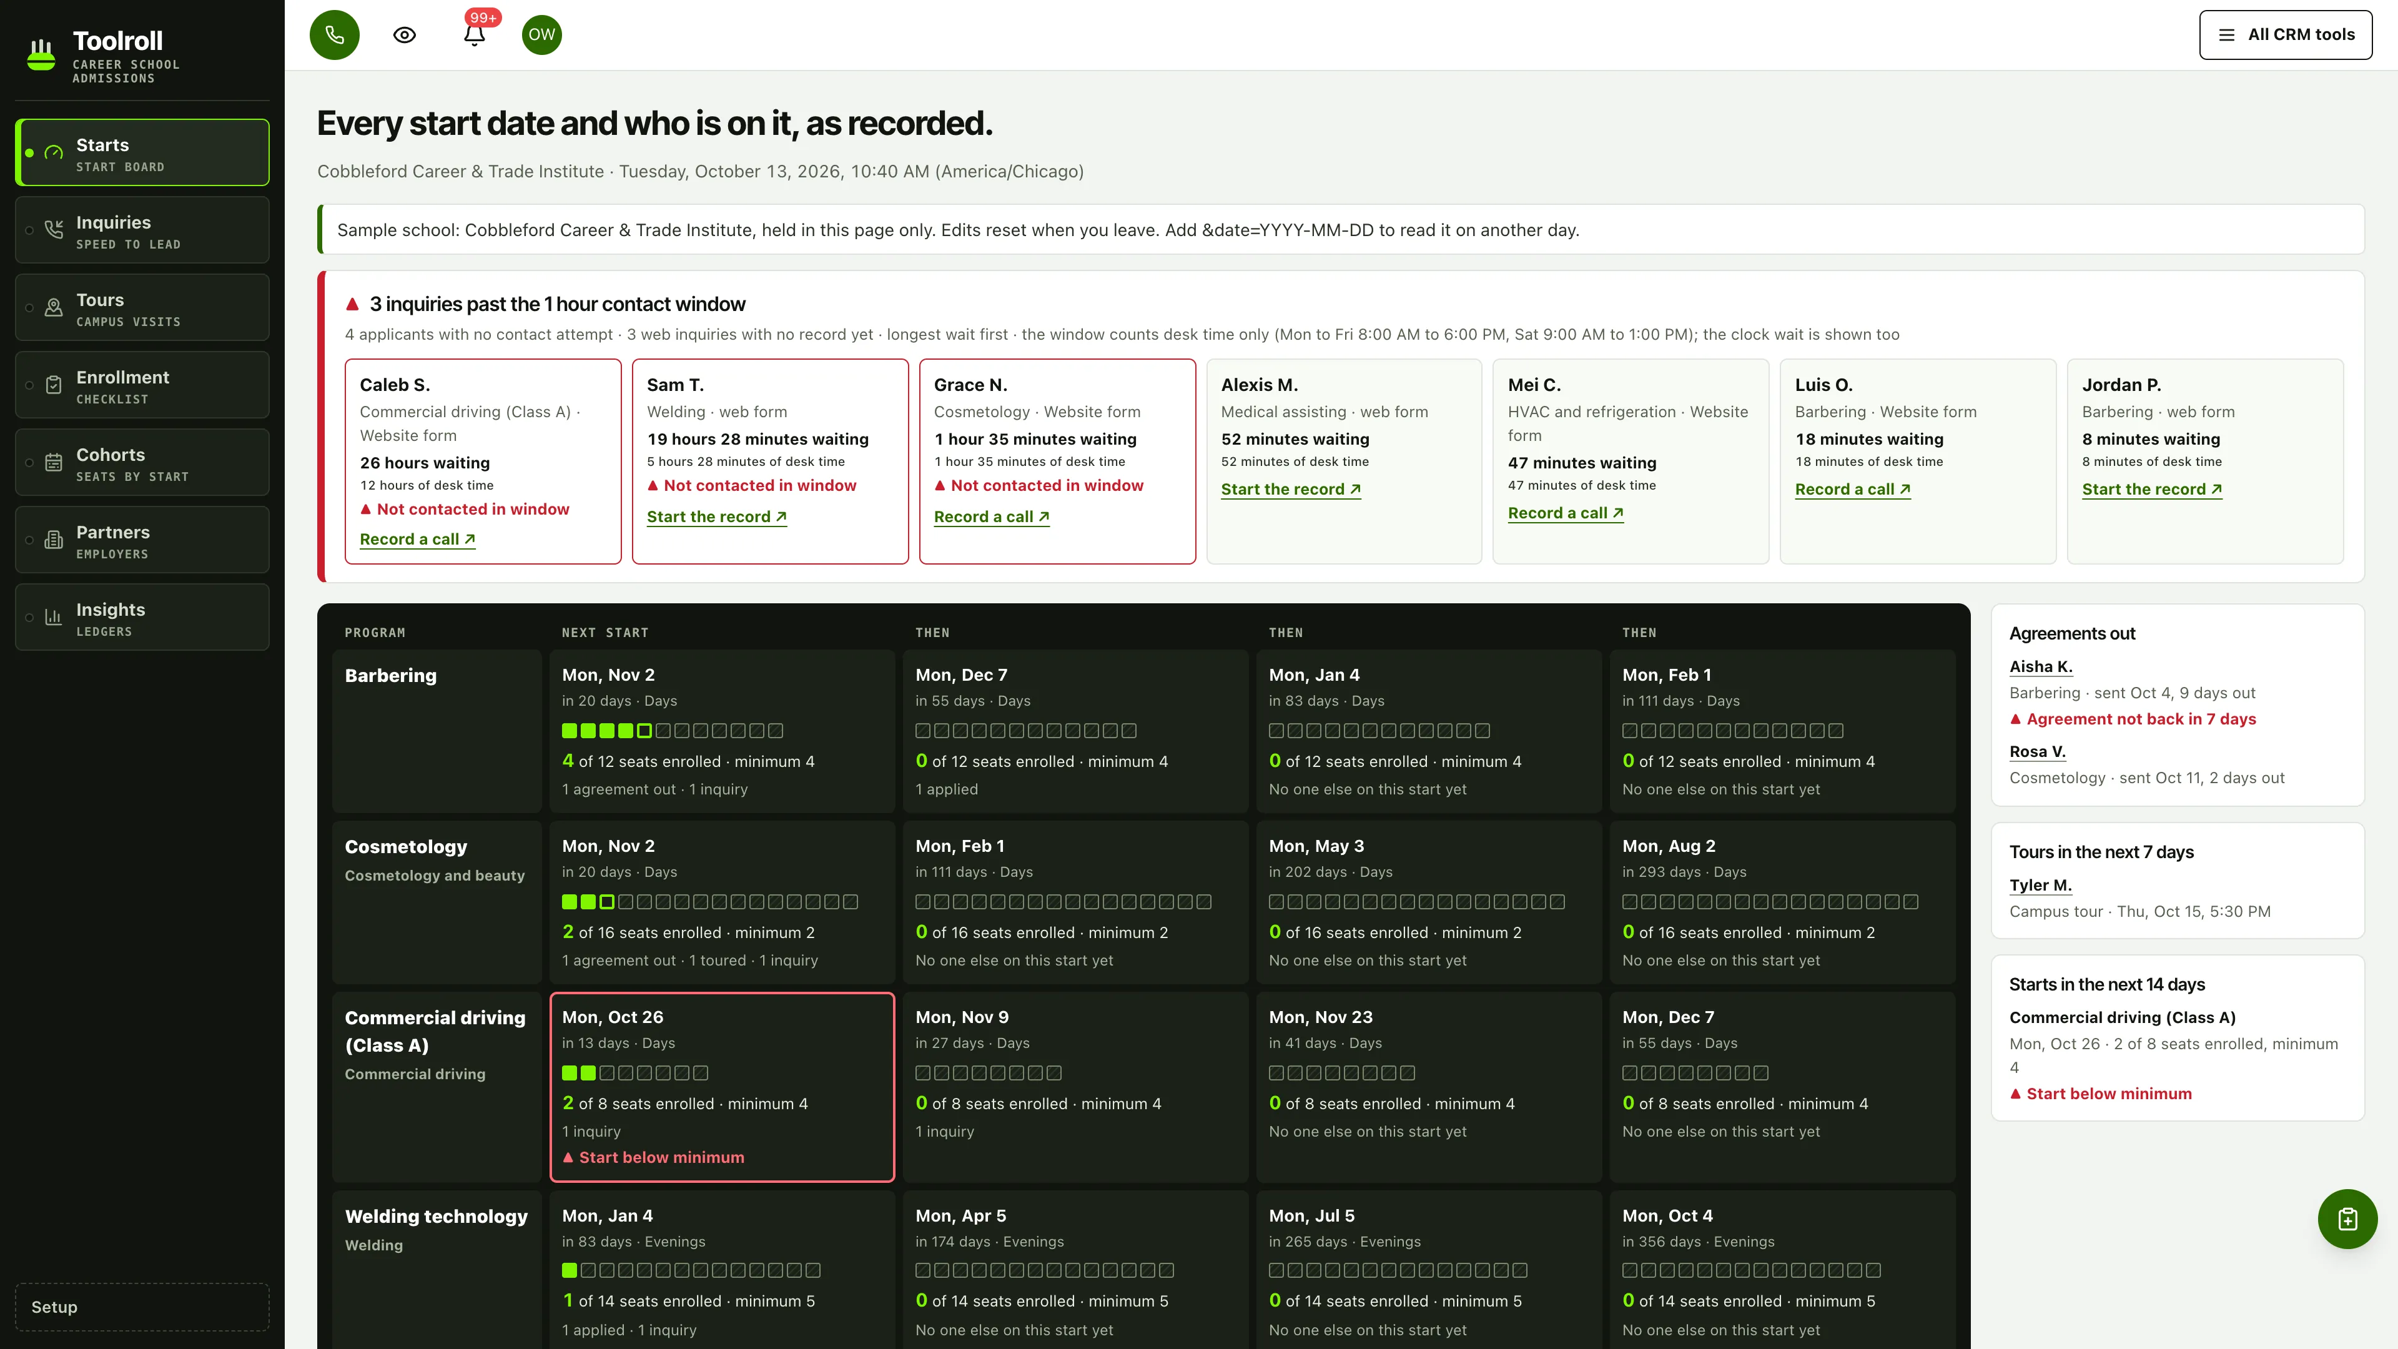
Task: Open Tyler M. campus tour link
Action: (x=2041, y=886)
